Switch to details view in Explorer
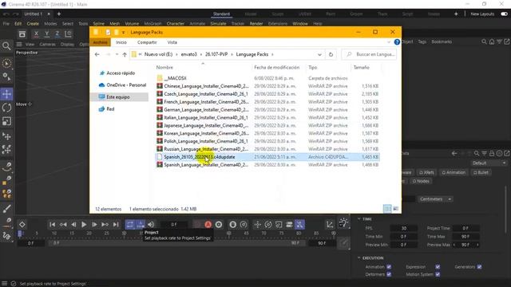 pos(387,209)
